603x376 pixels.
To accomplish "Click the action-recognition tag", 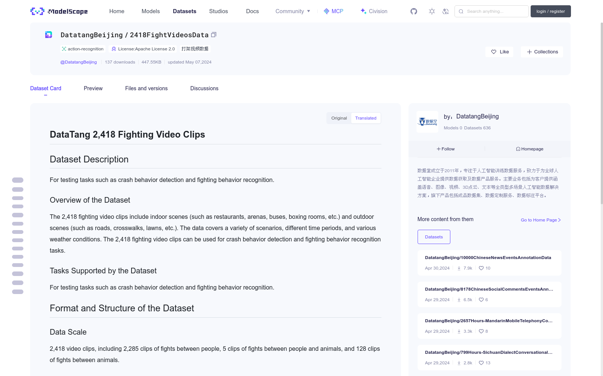I will pos(83,49).
